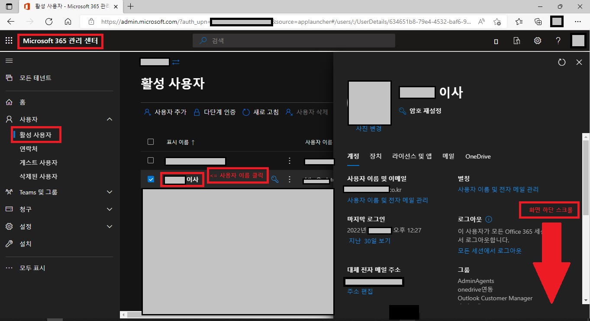
Task: Click the scrollbar down arrow in panel
Action: [x=586, y=300]
